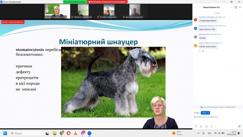Open the chat panel more options (three dots)
The height and width of the screenshot is (137, 243).
(x=232, y=7)
